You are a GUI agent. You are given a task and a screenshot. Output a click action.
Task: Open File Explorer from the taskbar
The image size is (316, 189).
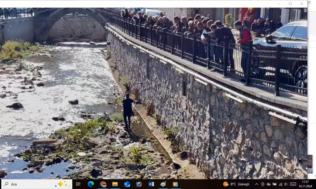115,184
